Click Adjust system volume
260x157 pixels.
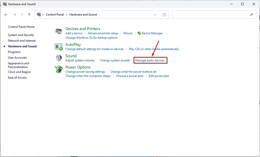pos(80,60)
